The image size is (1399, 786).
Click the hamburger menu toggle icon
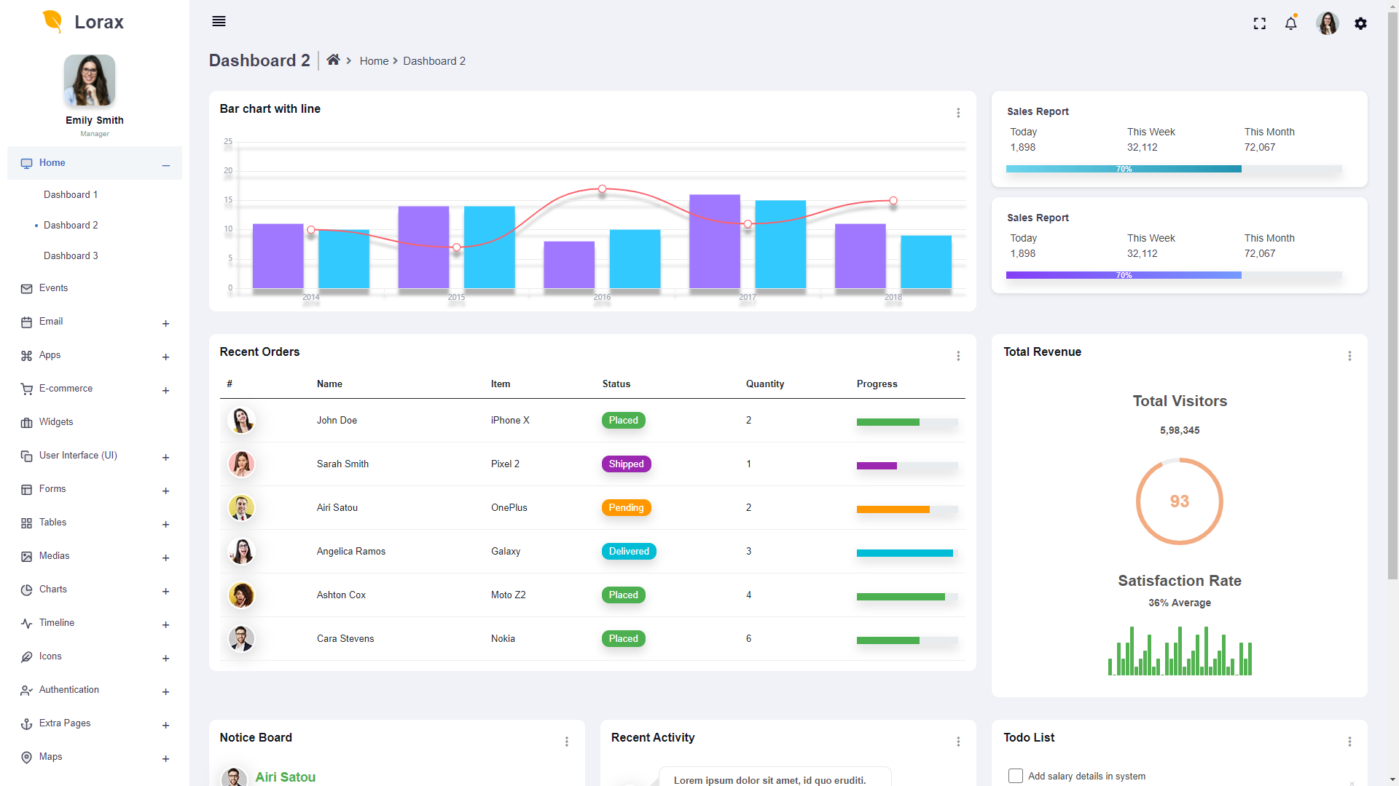(x=219, y=21)
